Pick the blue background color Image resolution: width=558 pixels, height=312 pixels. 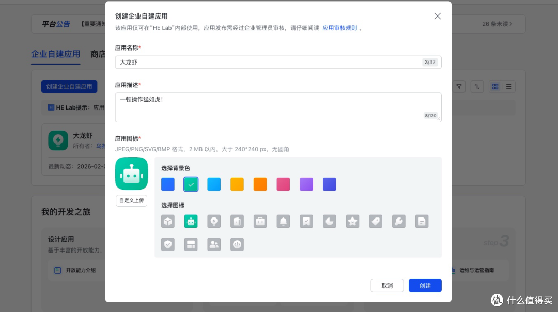tap(167, 184)
